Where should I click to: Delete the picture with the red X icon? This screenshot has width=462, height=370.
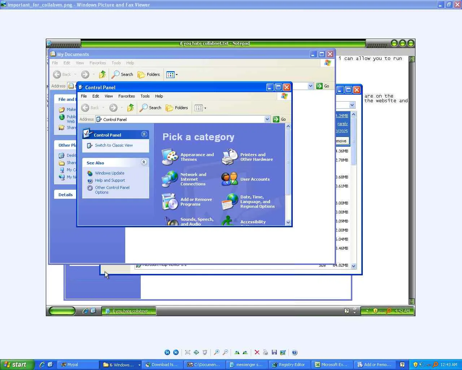(x=257, y=352)
